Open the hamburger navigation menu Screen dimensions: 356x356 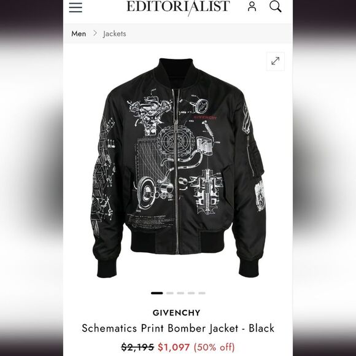[75, 7]
